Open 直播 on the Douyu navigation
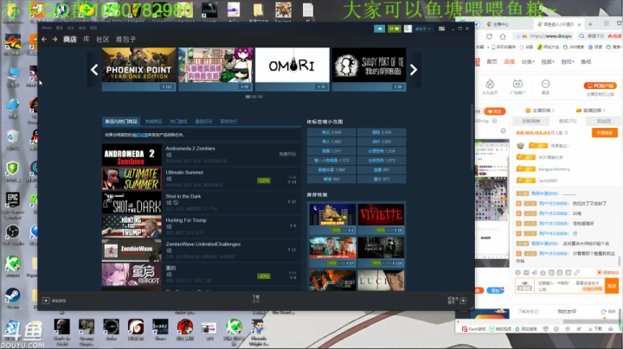The width and height of the screenshot is (623, 349). (x=509, y=62)
